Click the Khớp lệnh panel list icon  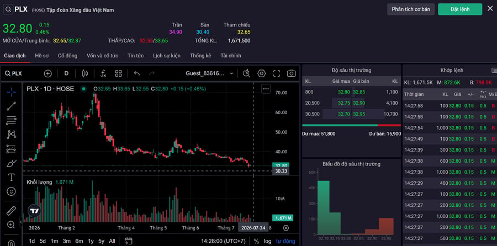494,70
